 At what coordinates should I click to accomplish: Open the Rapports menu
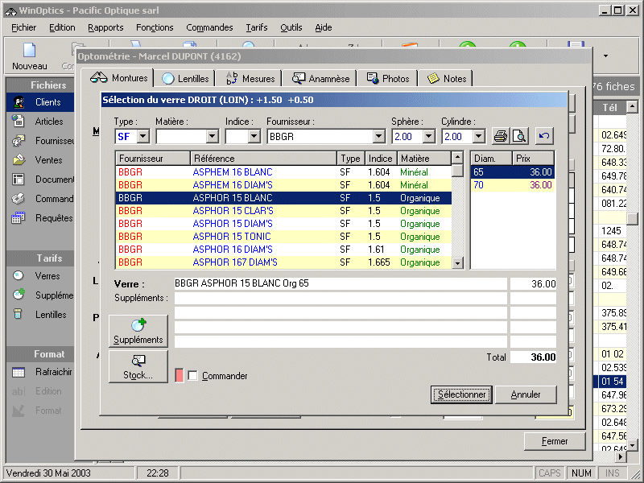coord(105,27)
